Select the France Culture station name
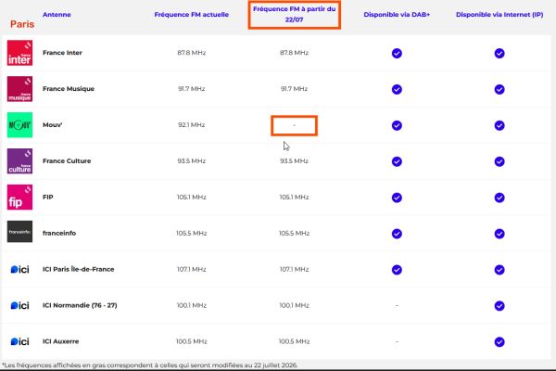 67,160
